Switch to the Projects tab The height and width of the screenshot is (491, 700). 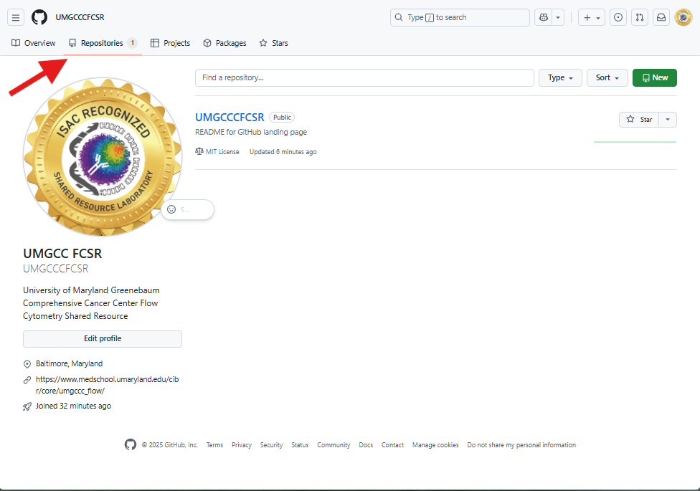pos(170,43)
